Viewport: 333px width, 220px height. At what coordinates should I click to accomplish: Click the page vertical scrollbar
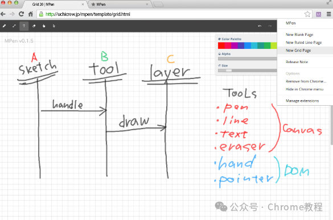coord(331,125)
